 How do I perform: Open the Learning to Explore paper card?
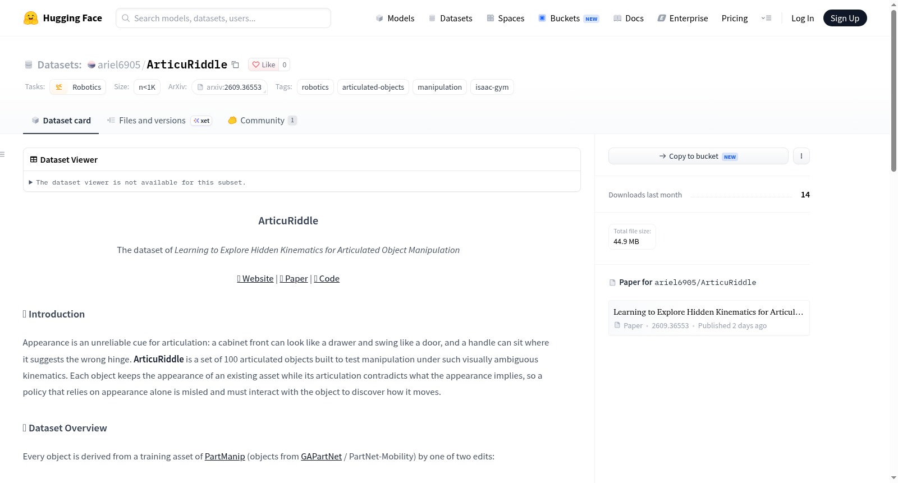pos(709,318)
